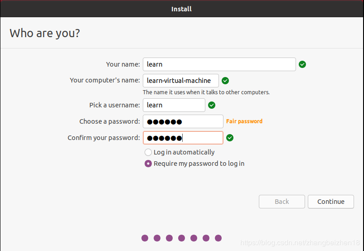
Task: Click the Install window title bar
Action: coord(181,9)
